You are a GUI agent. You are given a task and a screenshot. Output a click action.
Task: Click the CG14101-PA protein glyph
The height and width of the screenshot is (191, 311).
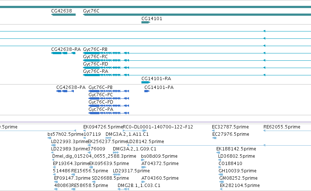(147, 91)
